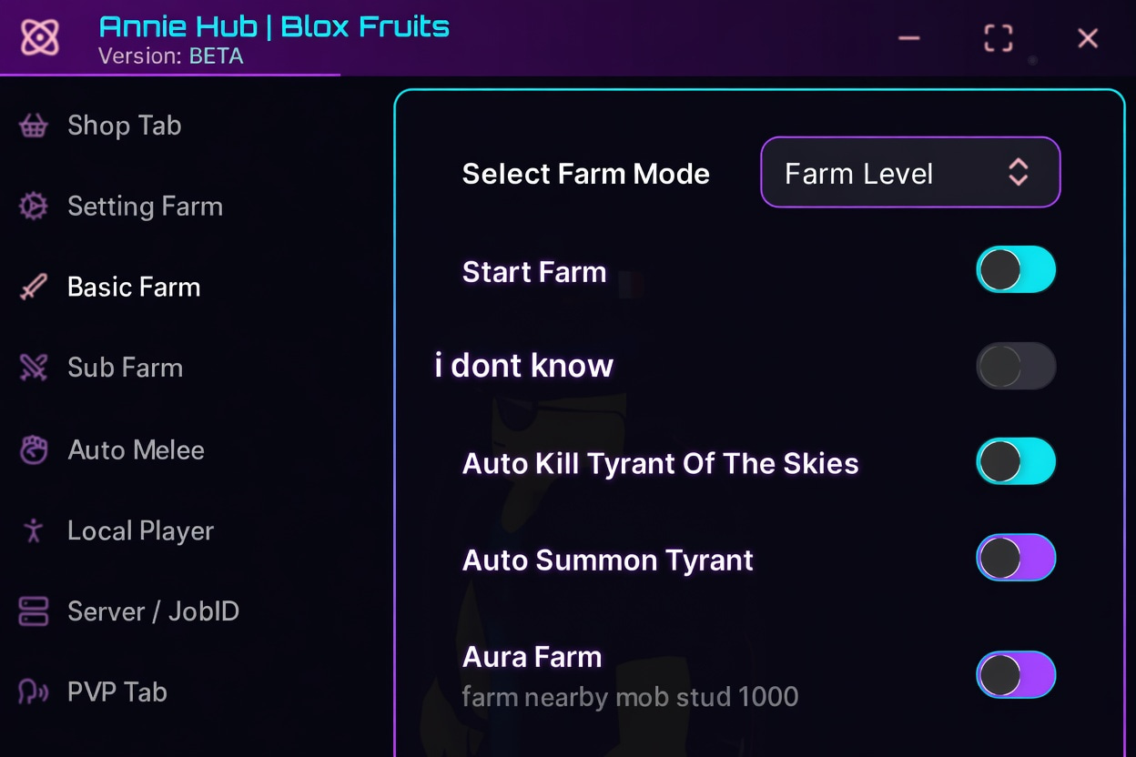Switch to the Local Player tab
Screen dimensions: 1136x757
tap(140, 530)
